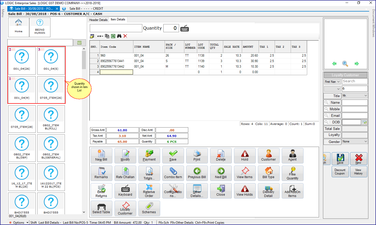Open the Schemes button
The width and height of the screenshot is (376, 225).
pos(149,208)
